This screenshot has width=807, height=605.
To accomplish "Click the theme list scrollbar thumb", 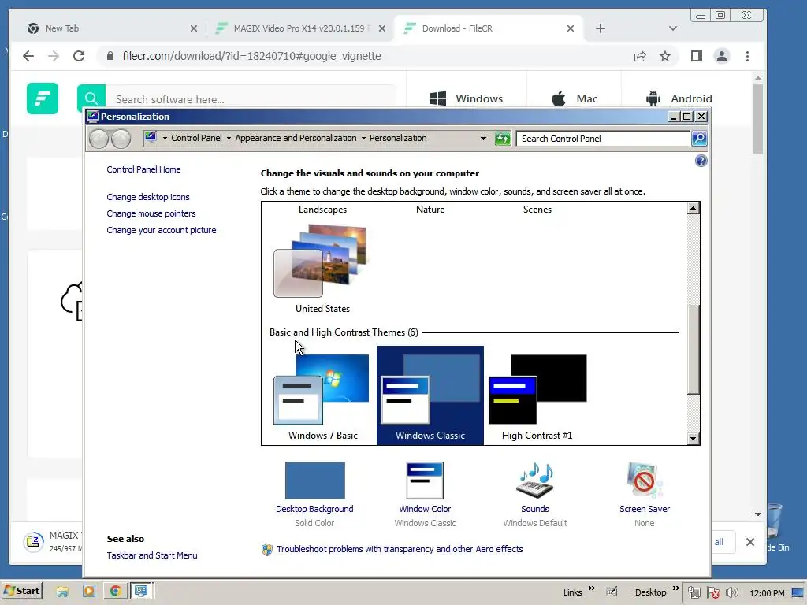I will [694, 350].
